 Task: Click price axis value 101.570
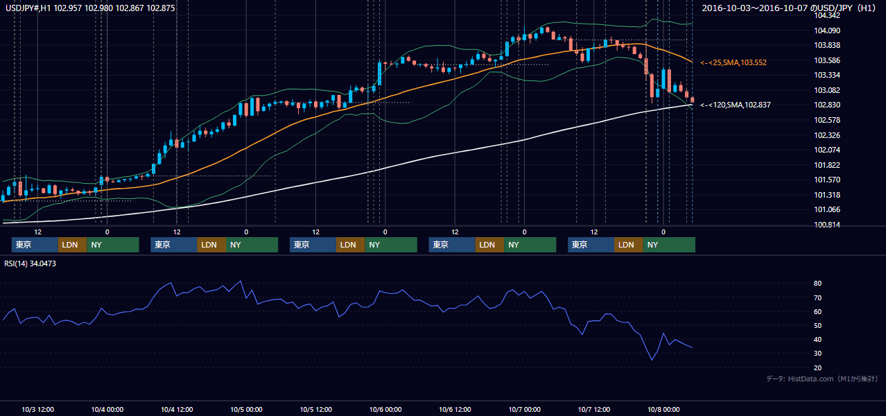pyautogui.click(x=828, y=180)
